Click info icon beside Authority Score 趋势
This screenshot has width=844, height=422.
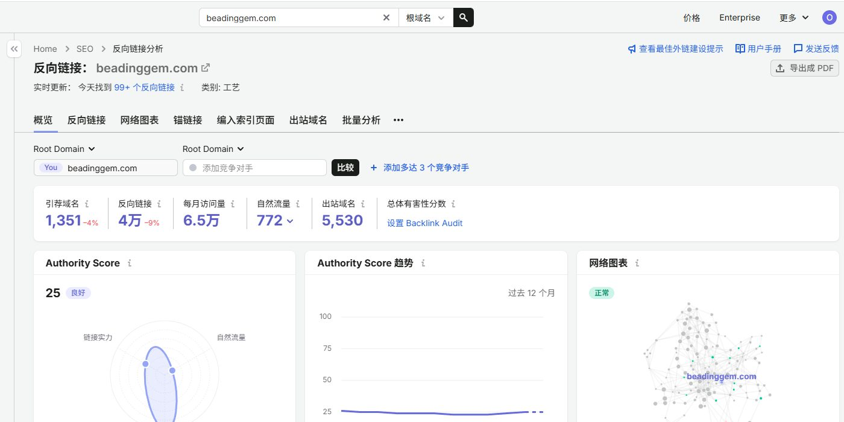coord(423,263)
